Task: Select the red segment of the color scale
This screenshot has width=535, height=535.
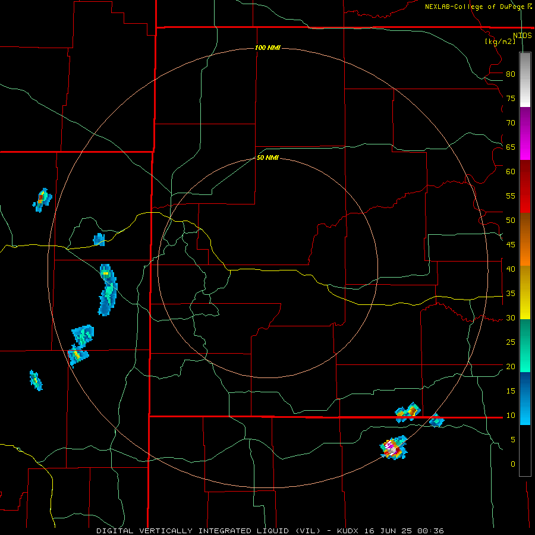Action: [525, 186]
